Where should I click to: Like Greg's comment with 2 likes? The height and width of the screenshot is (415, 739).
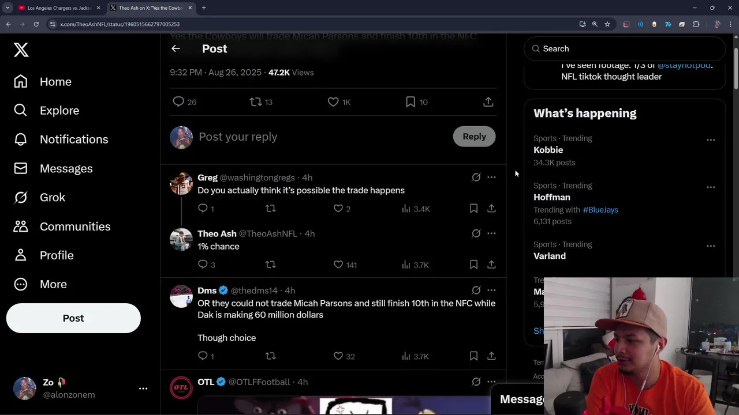pos(338,208)
